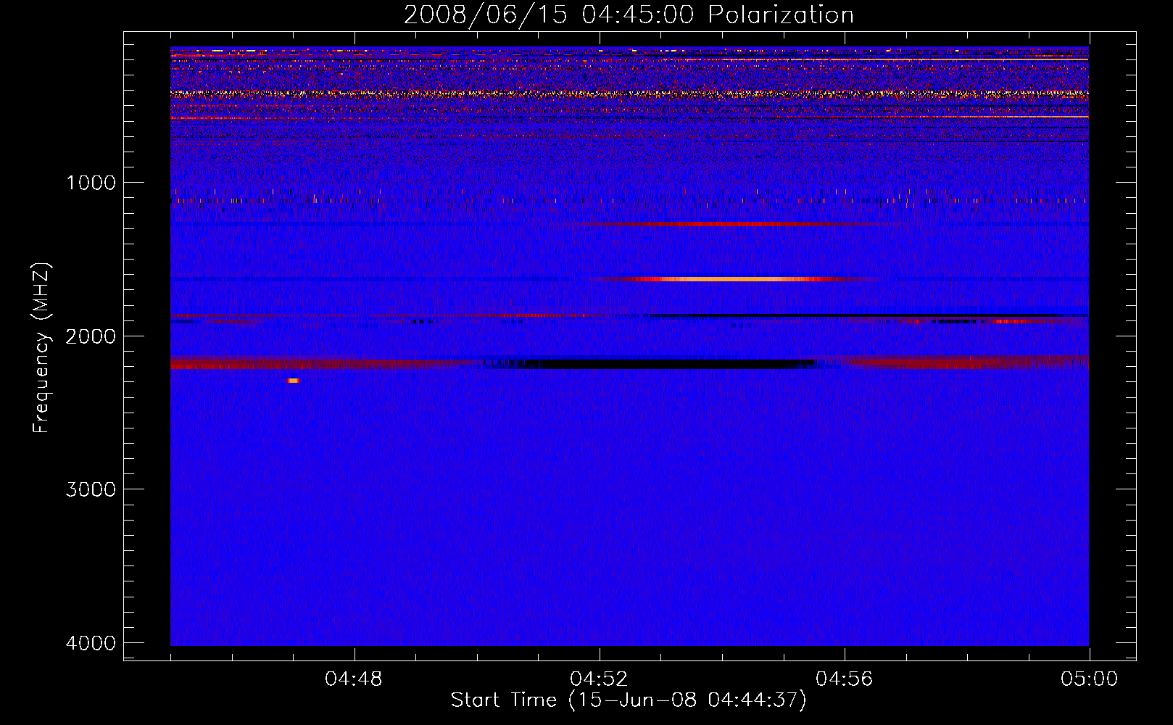Click the "Frequency (MHZ)" axis label
Screen dimensions: 1173x725
click(x=42, y=348)
